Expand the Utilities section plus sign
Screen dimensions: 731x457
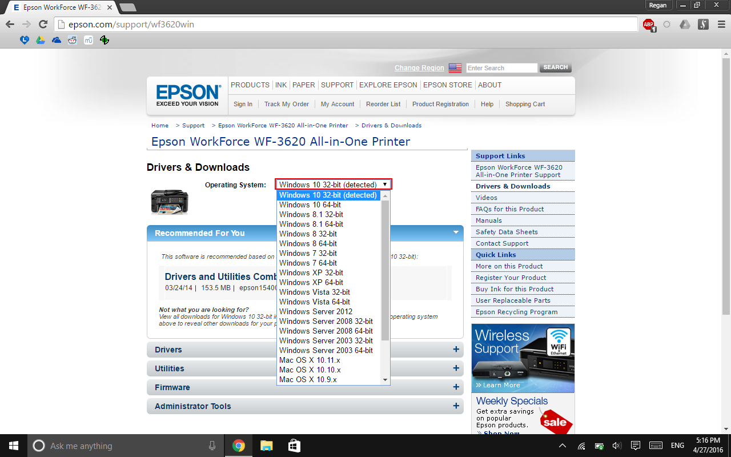(456, 368)
